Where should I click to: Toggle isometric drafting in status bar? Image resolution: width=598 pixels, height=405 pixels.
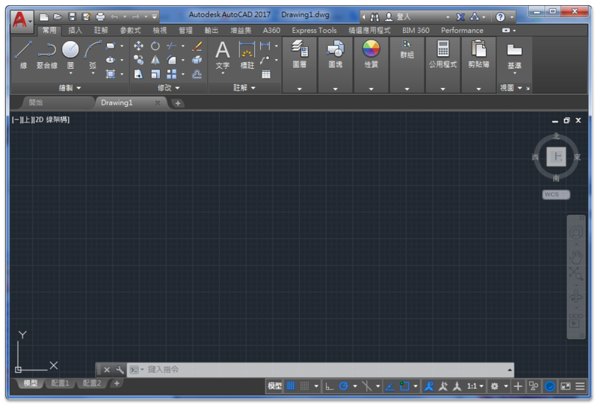point(366,386)
